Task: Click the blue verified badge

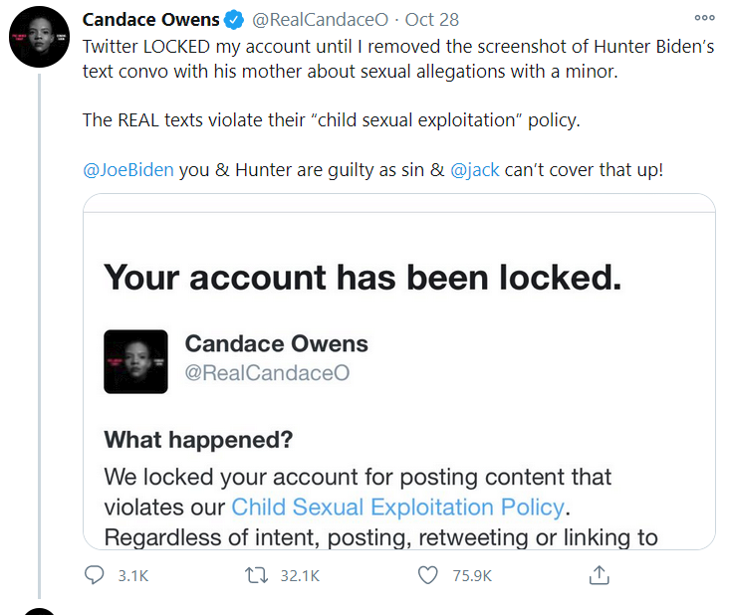Action: 233,20
